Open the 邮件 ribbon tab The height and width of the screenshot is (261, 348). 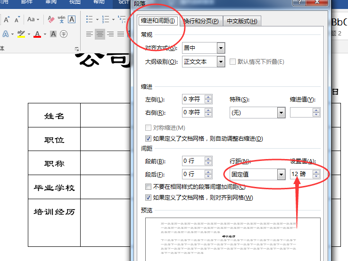(27, 2)
